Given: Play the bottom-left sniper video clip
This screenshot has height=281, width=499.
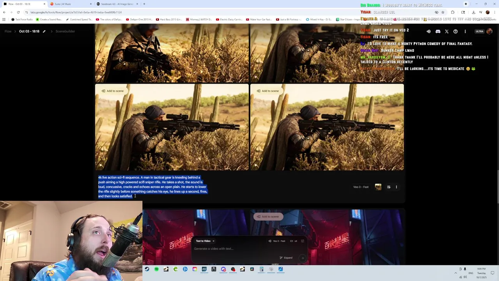Looking at the screenshot, I should [x=100, y=165].
